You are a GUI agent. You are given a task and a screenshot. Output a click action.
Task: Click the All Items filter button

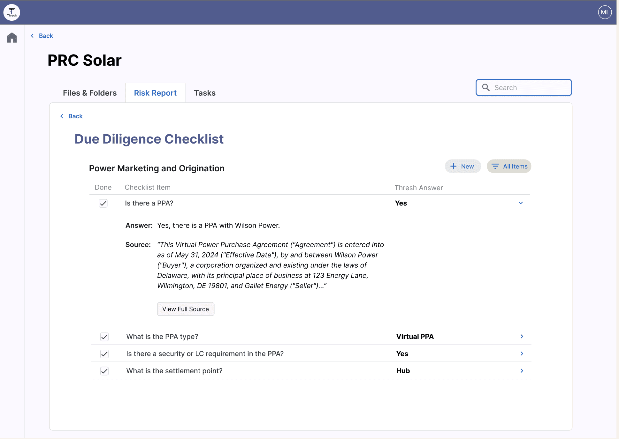click(x=509, y=166)
